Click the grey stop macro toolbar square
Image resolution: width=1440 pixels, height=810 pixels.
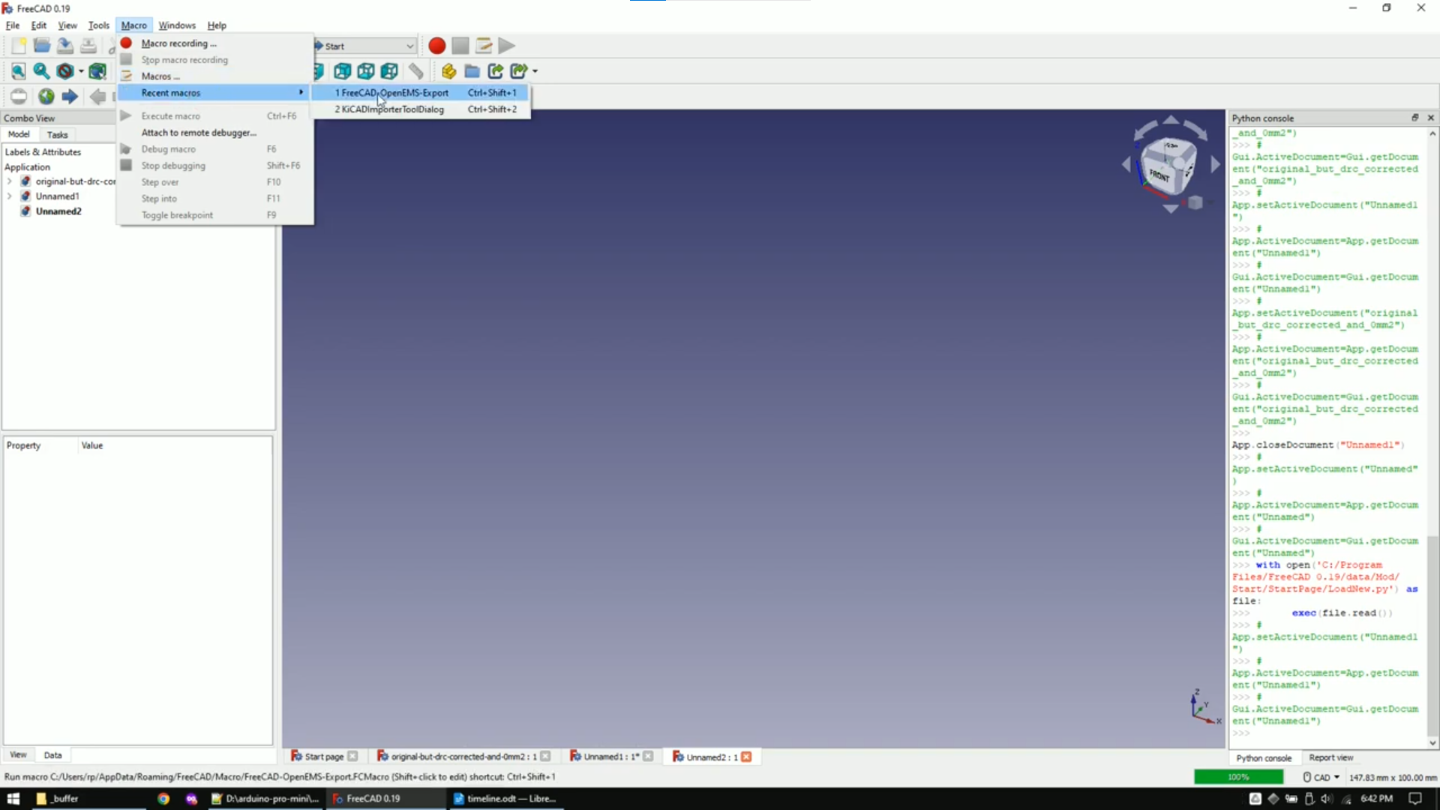coord(460,46)
